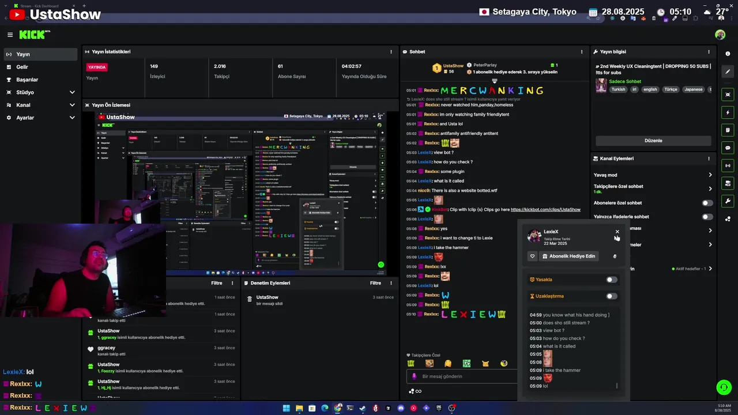Image resolution: width=738 pixels, height=415 pixels.
Task: Select the cat emote in emote row
Action: click(485, 363)
